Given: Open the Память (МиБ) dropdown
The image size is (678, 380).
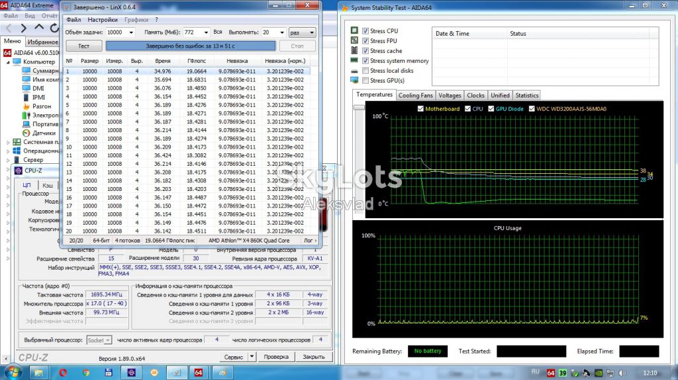Looking at the screenshot, I should point(207,32).
